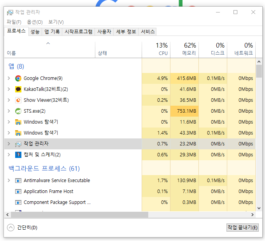
Task: Click the 작업 관리자 row icon
Action: pos(18,144)
